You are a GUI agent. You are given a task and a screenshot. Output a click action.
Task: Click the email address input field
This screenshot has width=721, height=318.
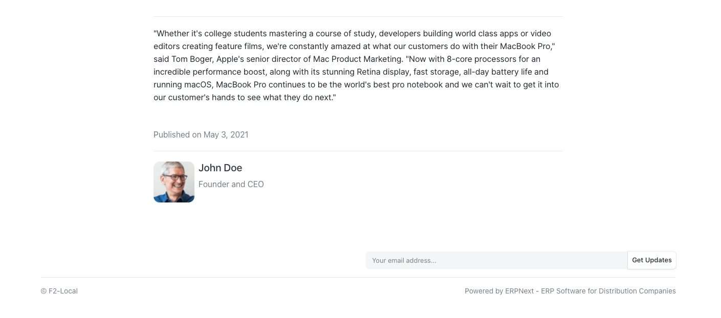tap(496, 260)
